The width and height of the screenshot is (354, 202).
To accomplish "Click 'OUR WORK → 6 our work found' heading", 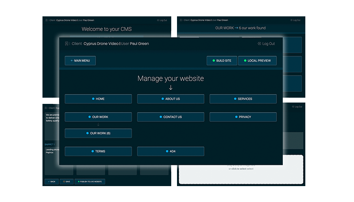I will coord(240,28).
